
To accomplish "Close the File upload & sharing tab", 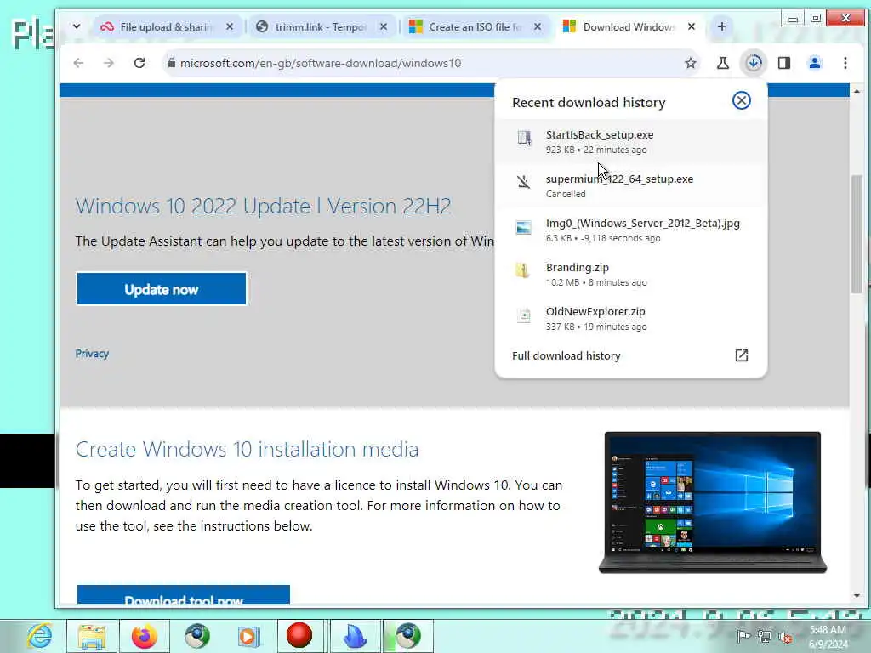I will pos(230,26).
